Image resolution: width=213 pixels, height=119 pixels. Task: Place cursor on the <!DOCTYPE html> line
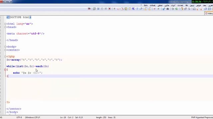[19, 17]
